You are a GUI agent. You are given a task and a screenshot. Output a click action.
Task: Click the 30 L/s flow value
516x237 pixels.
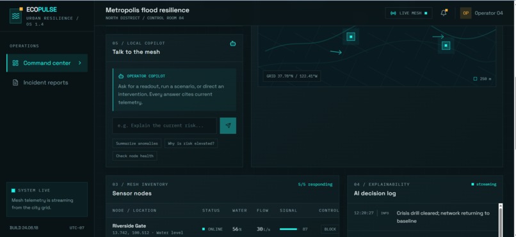[x=264, y=229]
